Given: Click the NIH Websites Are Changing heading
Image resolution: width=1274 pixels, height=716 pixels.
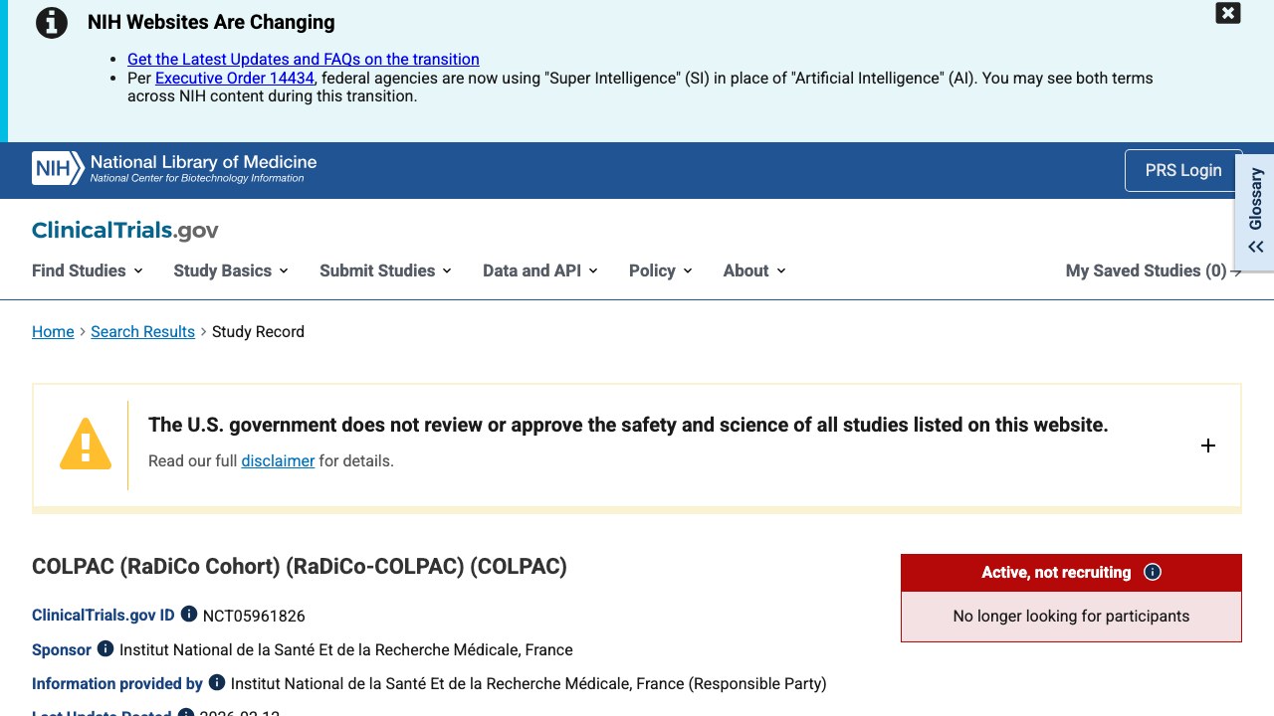Looking at the screenshot, I should coord(211,22).
